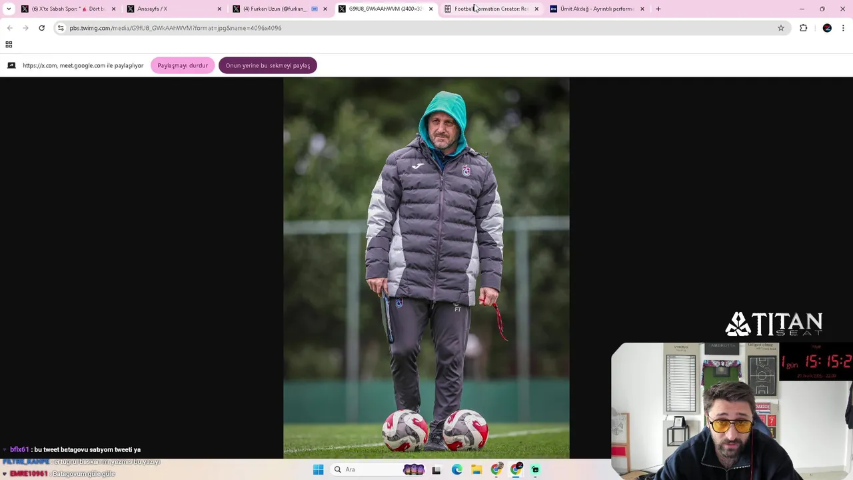Open a new browser tab
The width and height of the screenshot is (853, 480).
click(x=658, y=9)
